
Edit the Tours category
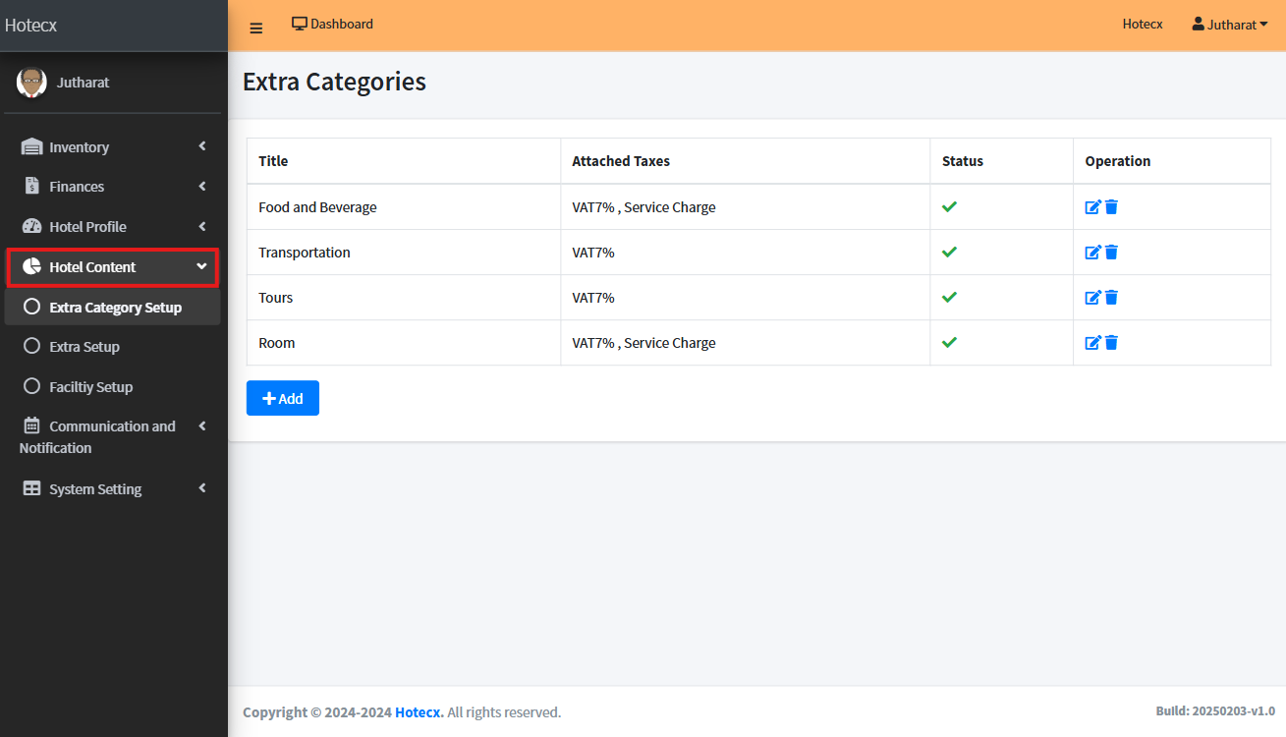pos(1092,298)
